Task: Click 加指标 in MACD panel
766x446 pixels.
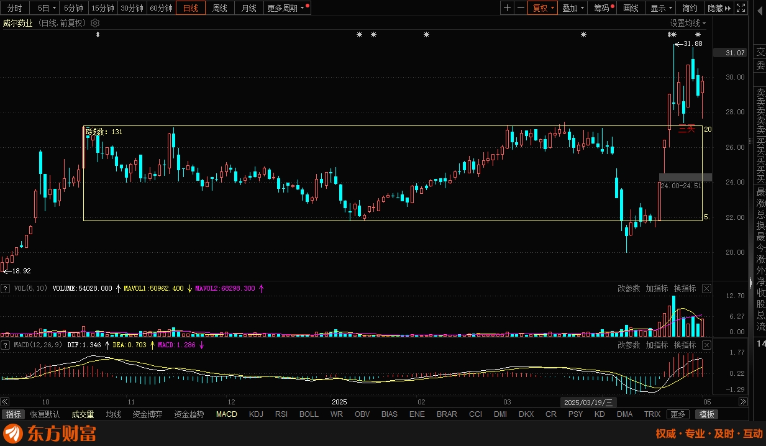Action: [657, 345]
